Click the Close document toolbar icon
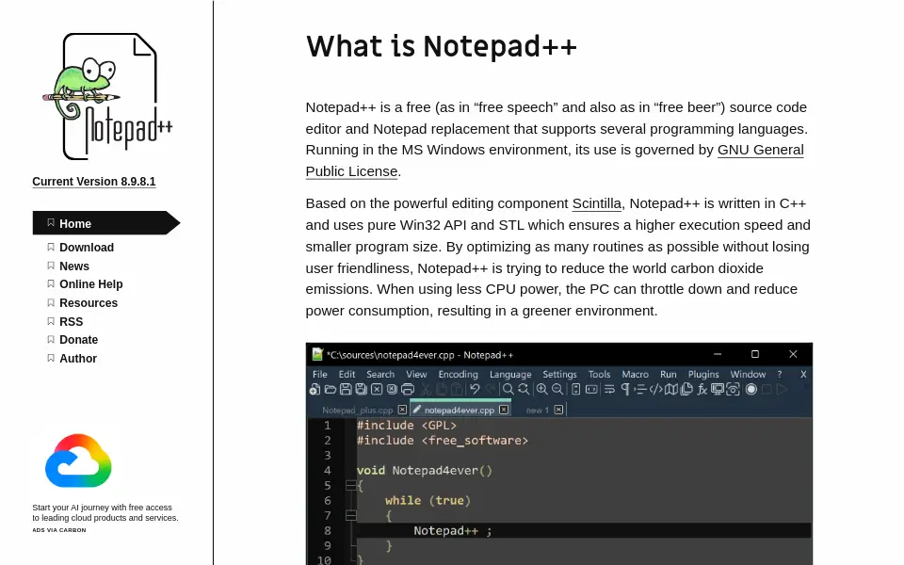Image resolution: width=904 pixels, height=565 pixels. (377, 389)
